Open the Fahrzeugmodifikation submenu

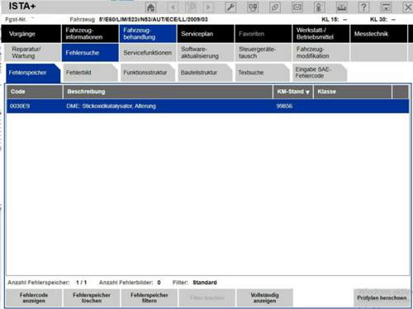click(x=321, y=52)
